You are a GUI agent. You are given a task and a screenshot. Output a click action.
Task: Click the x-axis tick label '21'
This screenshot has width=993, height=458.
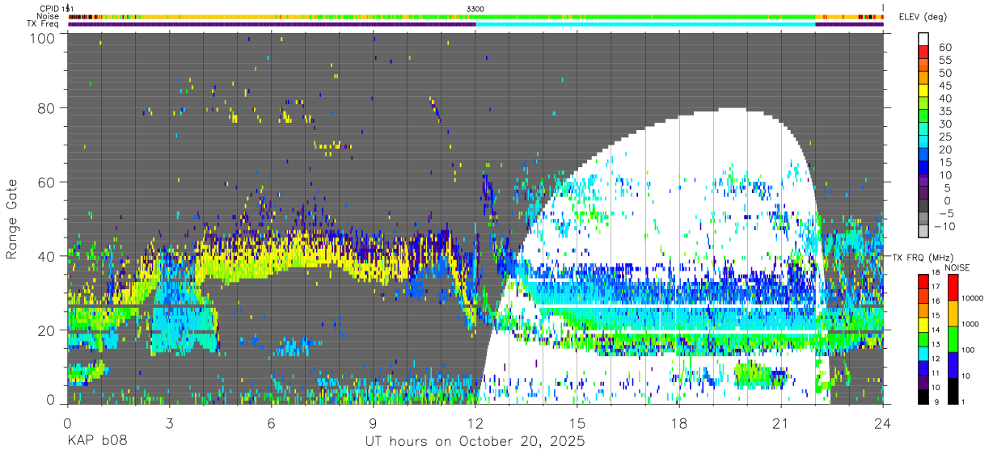coord(781,423)
